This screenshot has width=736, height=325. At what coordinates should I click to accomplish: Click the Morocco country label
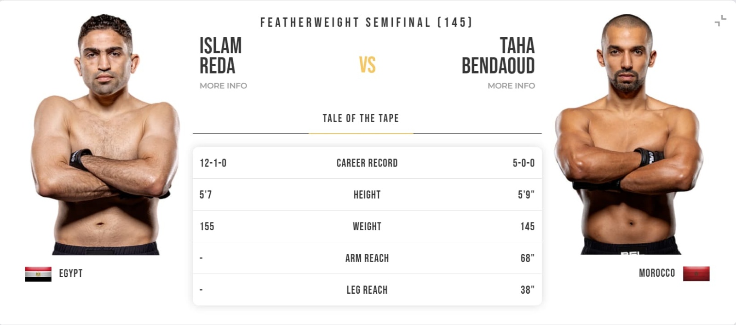pos(657,273)
